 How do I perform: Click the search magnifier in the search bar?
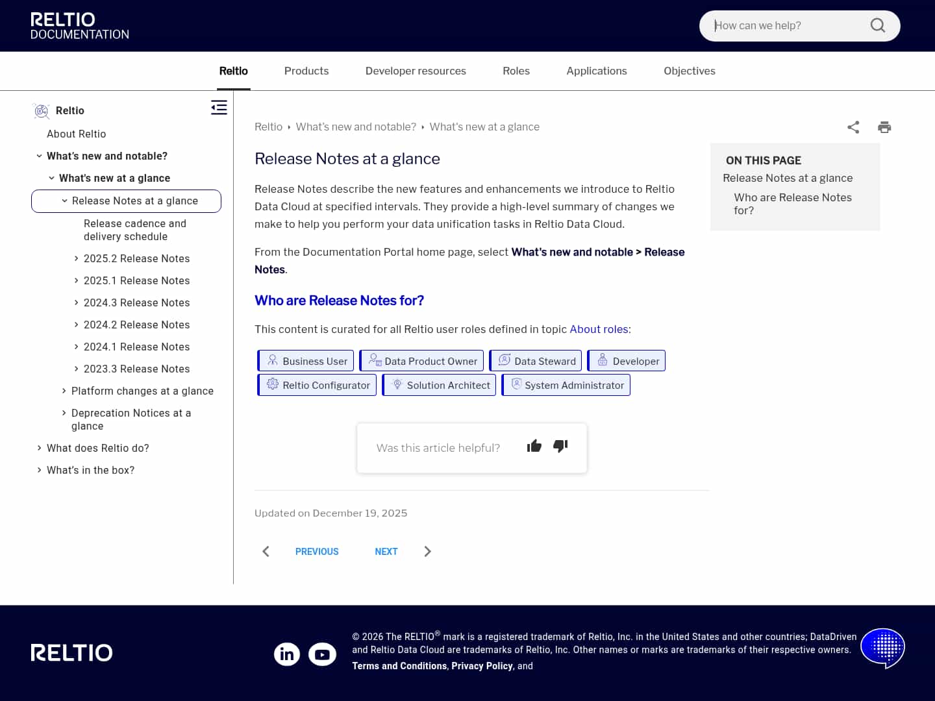click(x=877, y=25)
